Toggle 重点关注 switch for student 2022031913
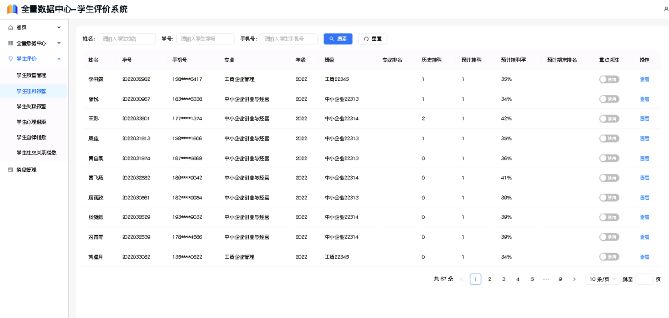669x318 pixels. (609, 138)
